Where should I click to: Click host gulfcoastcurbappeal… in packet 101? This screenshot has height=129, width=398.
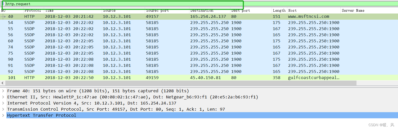[314, 78]
